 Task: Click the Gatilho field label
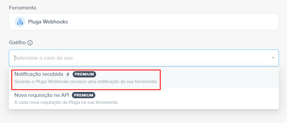point(17,43)
